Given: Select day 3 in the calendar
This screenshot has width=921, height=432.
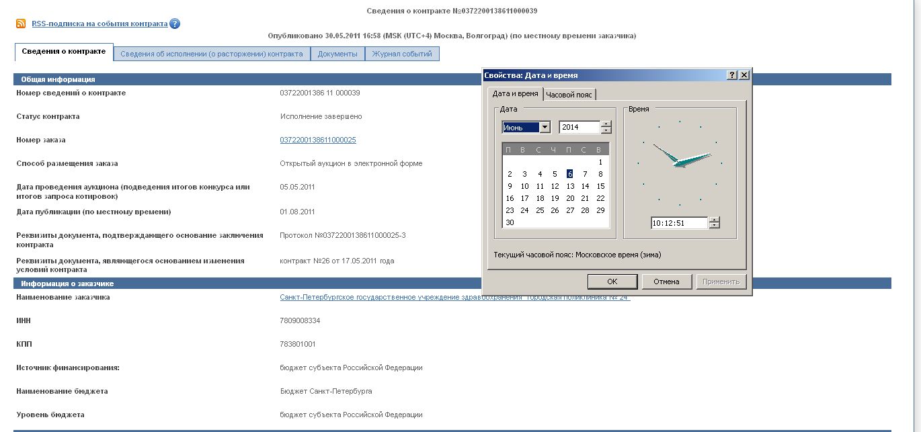Looking at the screenshot, I should [524, 174].
